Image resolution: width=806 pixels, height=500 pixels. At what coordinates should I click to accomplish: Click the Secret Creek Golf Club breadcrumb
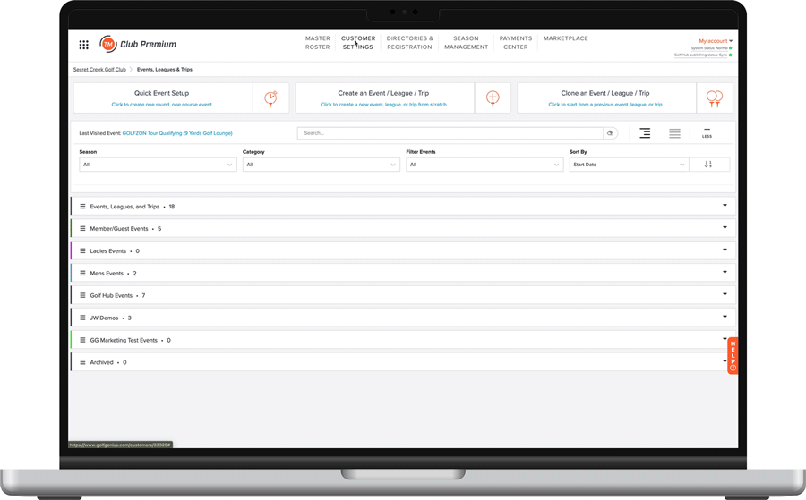click(99, 69)
